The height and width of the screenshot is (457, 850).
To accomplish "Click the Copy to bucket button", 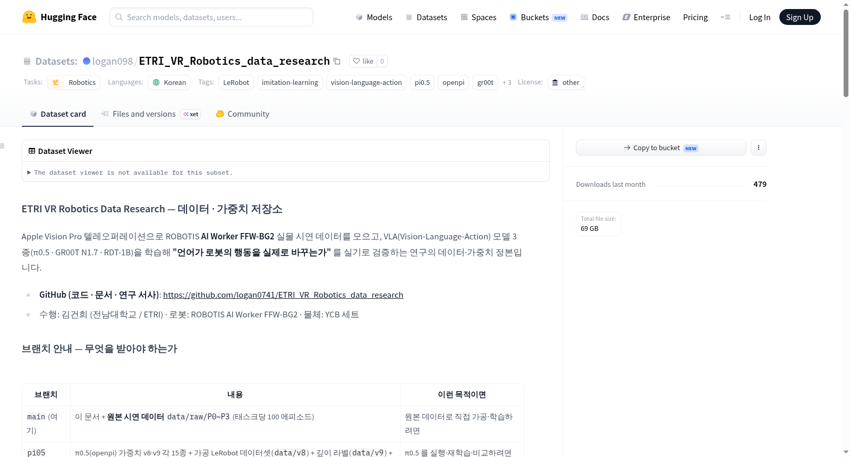I will coord(661,148).
